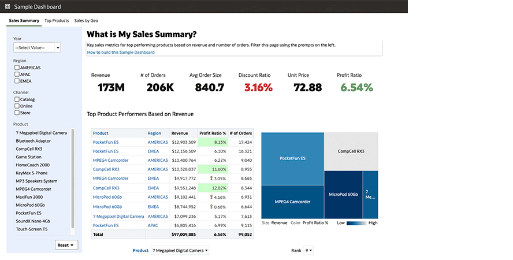Image resolution: width=513 pixels, height=260 pixels.
Task: Select MicroPod 60Gb in Product filter list
Action: [x=30, y=205]
